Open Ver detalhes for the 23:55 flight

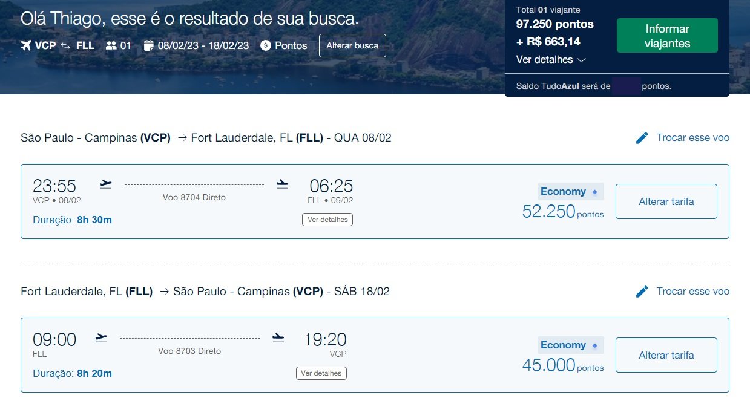click(x=327, y=220)
